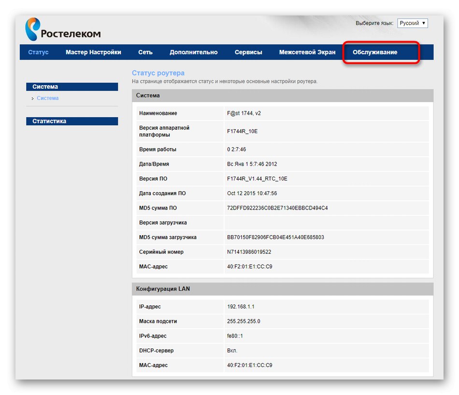The width and height of the screenshot is (459, 395).
Task: Expand the Статистика sidebar section
Action: point(72,121)
